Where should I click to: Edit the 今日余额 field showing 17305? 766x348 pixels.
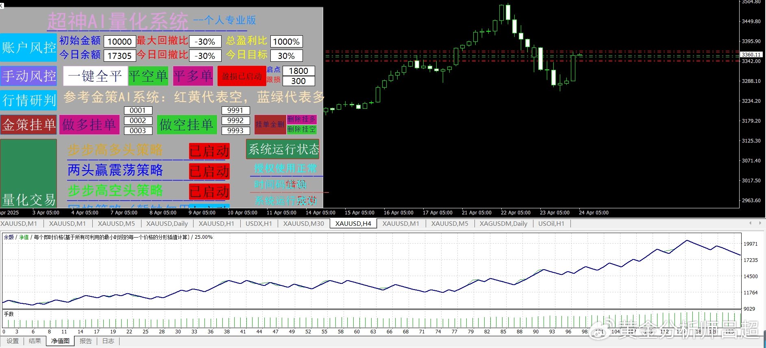pos(120,56)
